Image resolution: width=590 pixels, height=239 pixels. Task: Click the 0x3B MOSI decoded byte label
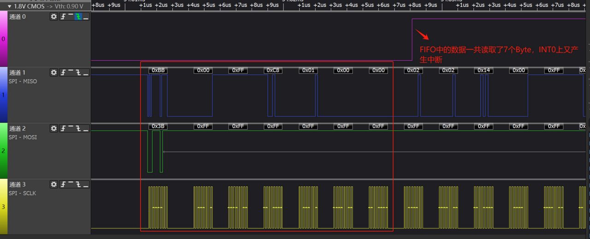[x=158, y=126]
